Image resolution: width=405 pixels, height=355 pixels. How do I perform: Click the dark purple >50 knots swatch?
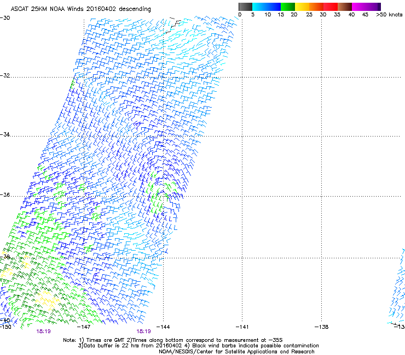379,7
